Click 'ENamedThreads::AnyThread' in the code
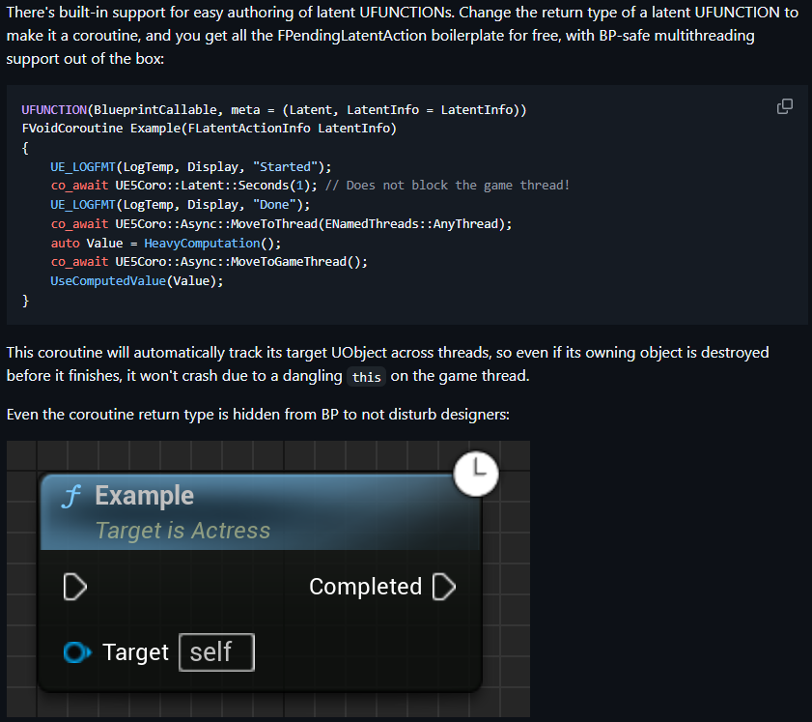This screenshot has height=722, width=812. tap(411, 224)
